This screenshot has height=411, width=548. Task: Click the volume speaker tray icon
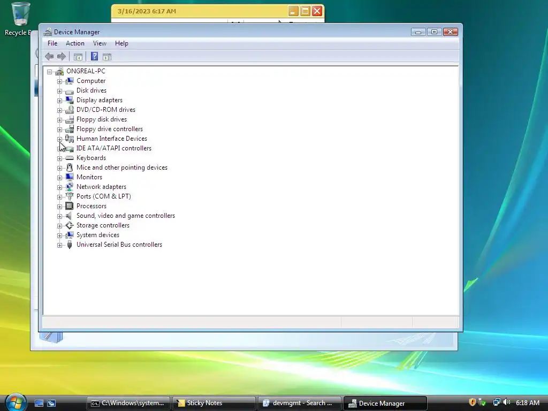tap(506, 402)
